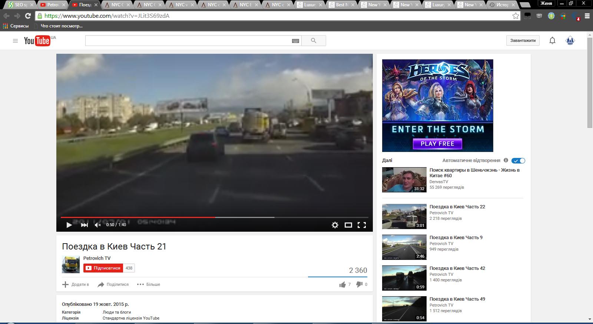This screenshot has height=324, width=593.
Task: Switch to the Petrov tab
Action: (x=52, y=5)
